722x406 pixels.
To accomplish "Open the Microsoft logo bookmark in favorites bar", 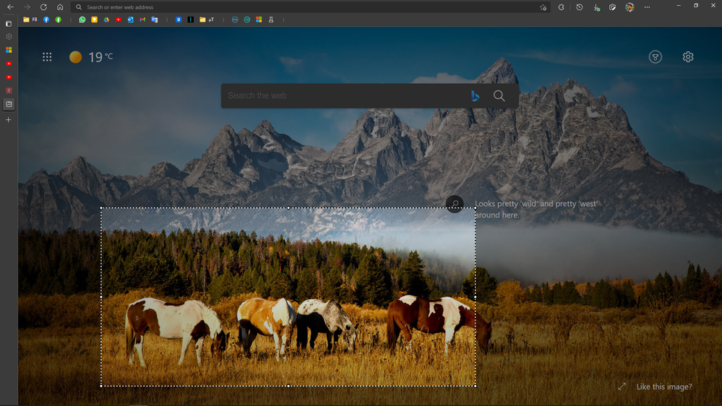I will pyautogui.click(x=259, y=20).
